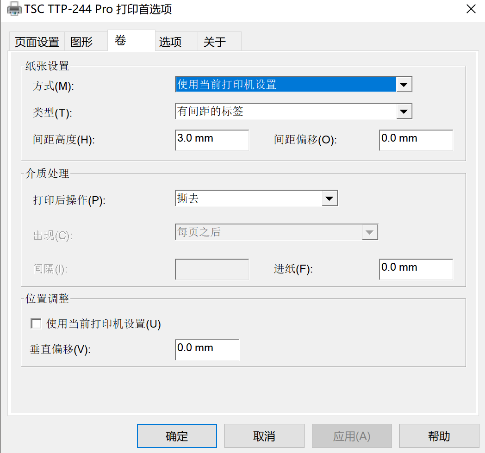Open the 类型(T) dropdown list
Viewport: 485px width, 453px height.
click(404, 112)
